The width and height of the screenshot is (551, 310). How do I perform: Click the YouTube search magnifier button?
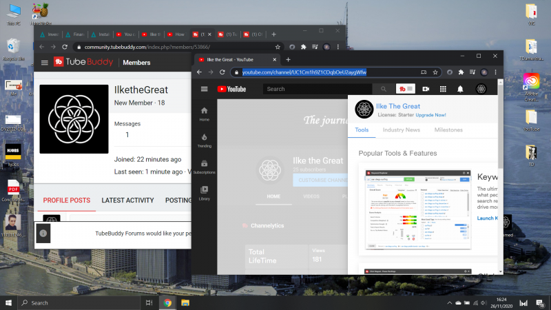[x=384, y=89]
